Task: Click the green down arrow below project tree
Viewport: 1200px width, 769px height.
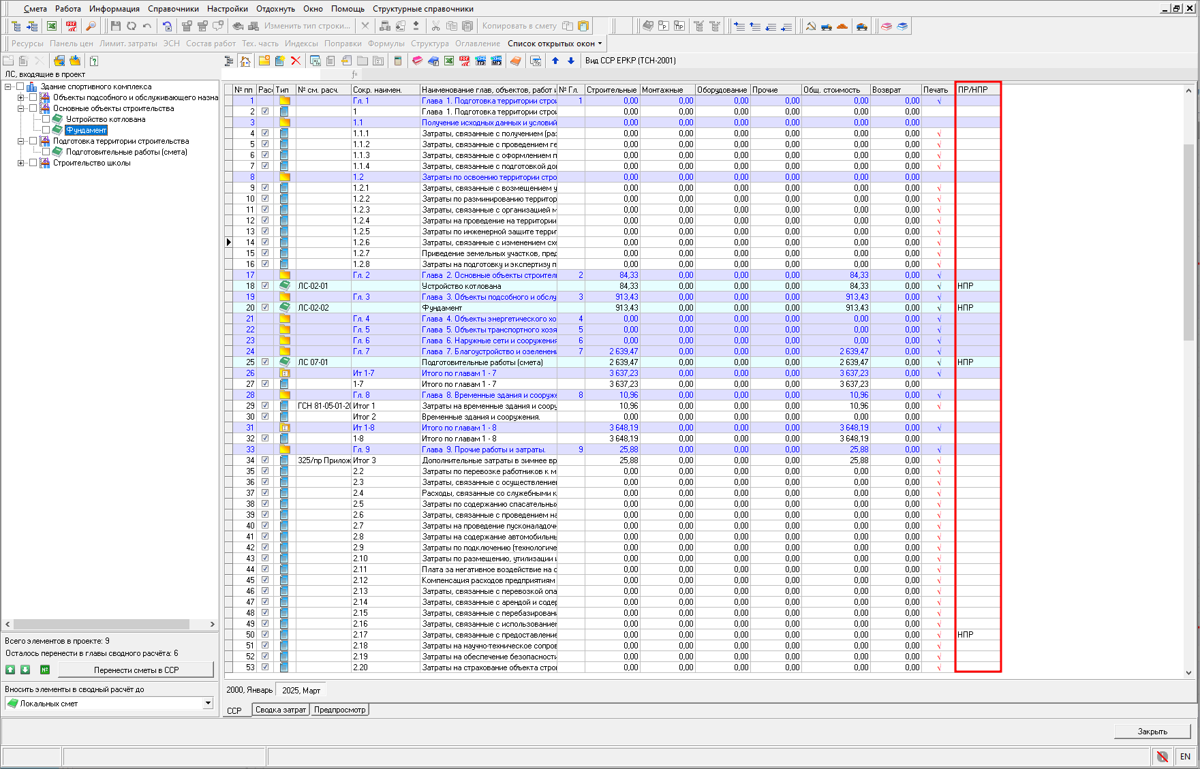Action: (25, 670)
